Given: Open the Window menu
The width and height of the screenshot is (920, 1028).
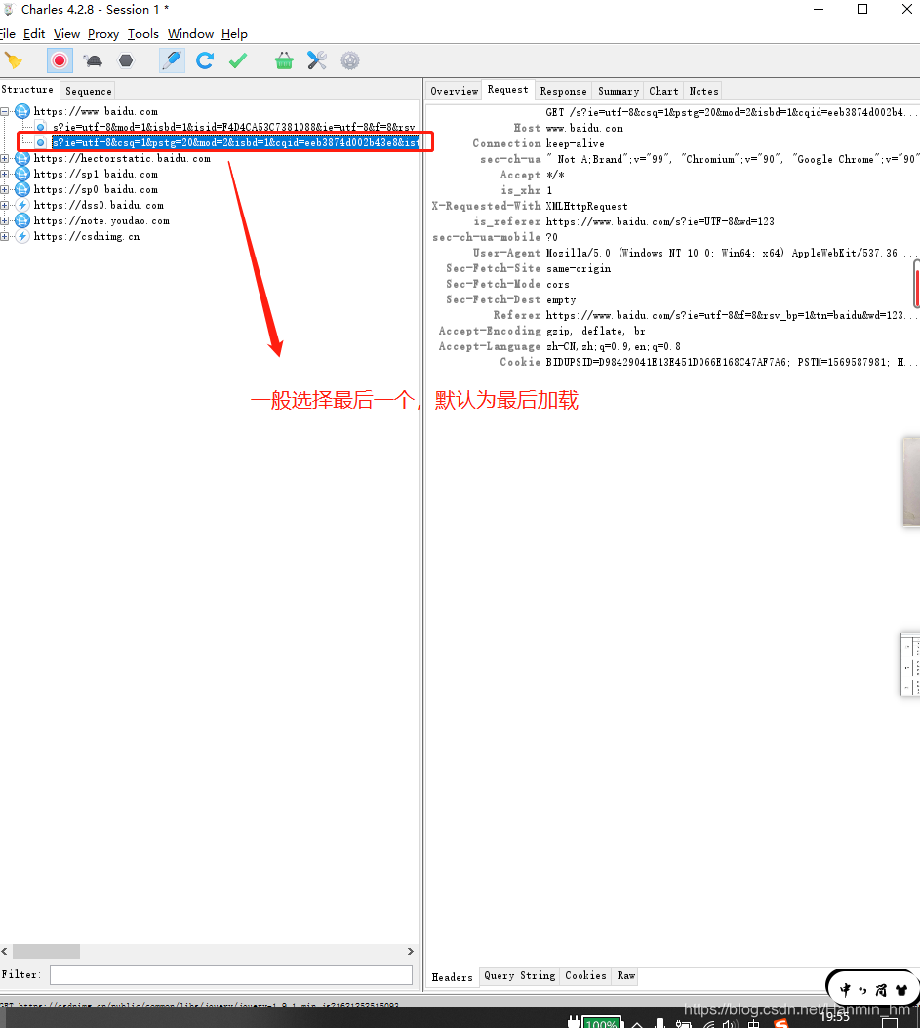Looking at the screenshot, I should click(190, 34).
